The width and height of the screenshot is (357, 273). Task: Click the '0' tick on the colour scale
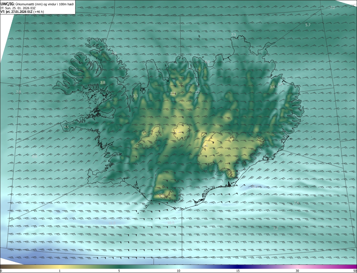point(1,271)
